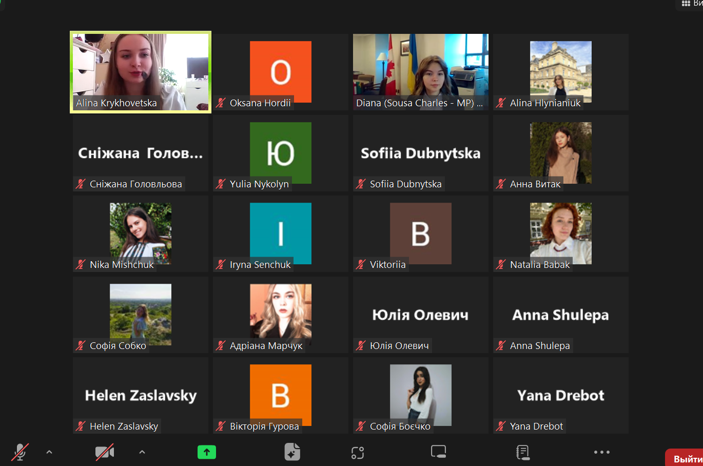Open the Whiteboards screen icon
The width and height of the screenshot is (703, 466).
pyautogui.click(x=438, y=452)
